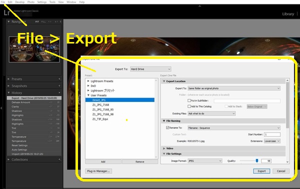Screen dimensions: 300x189
Task: Open Existing Files dropdown
Action: (x=211, y=113)
